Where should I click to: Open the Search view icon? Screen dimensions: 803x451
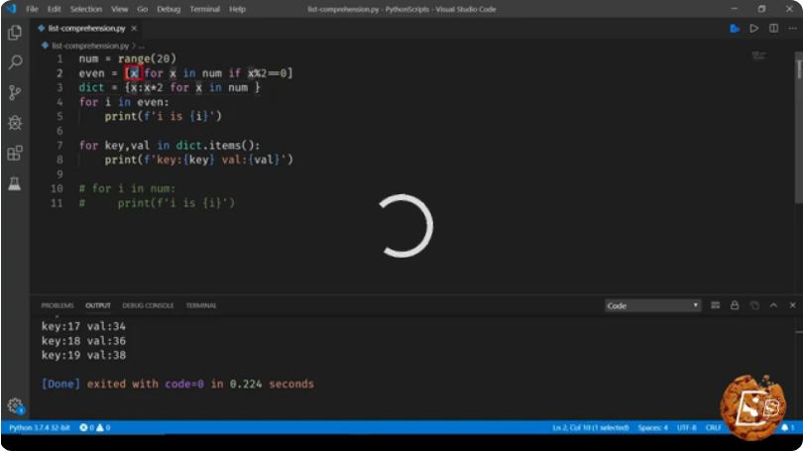click(x=15, y=62)
